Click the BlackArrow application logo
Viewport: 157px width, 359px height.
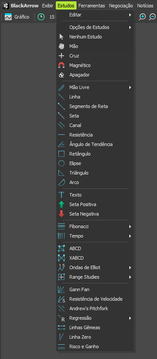tap(6, 6)
